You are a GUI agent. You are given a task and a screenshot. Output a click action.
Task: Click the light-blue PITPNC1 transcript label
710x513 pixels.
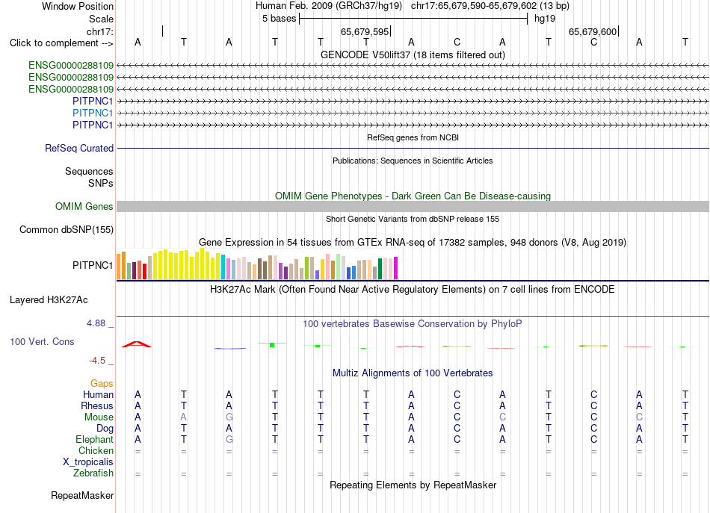click(x=93, y=113)
